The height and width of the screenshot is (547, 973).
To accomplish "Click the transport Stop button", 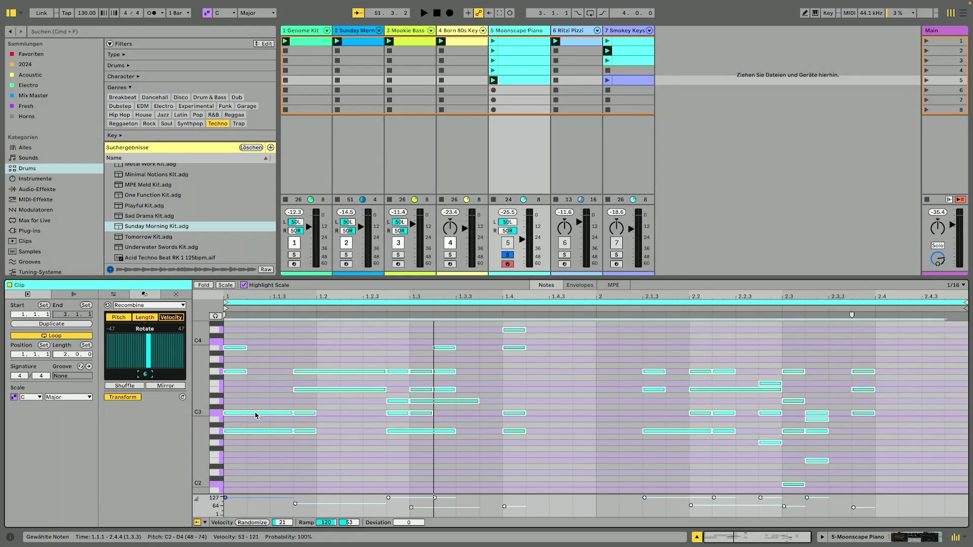I will tap(437, 13).
